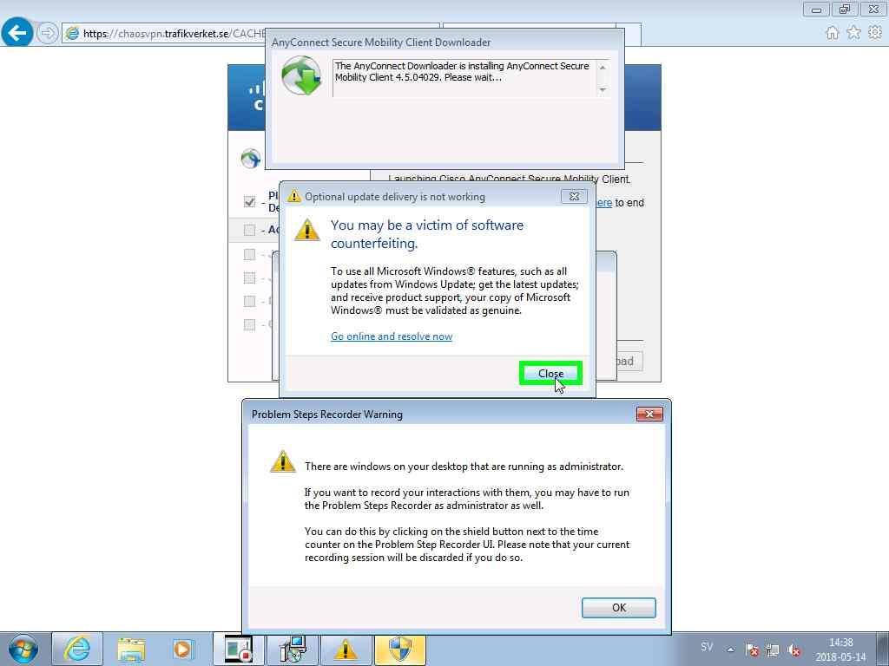The height and width of the screenshot is (666, 889).
Task: Open the Windows Start menu
Action: tap(23, 649)
